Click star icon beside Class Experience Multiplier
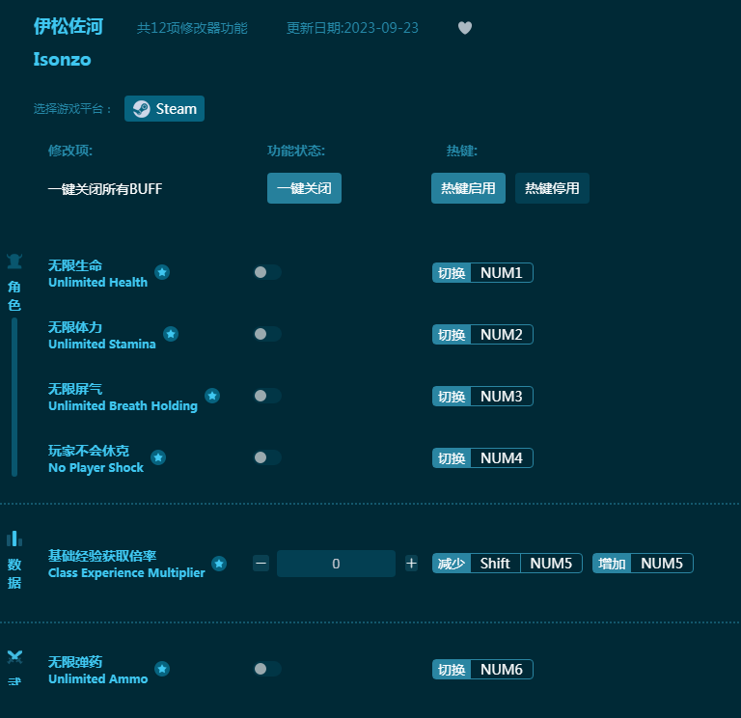 (x=219, y=564)
